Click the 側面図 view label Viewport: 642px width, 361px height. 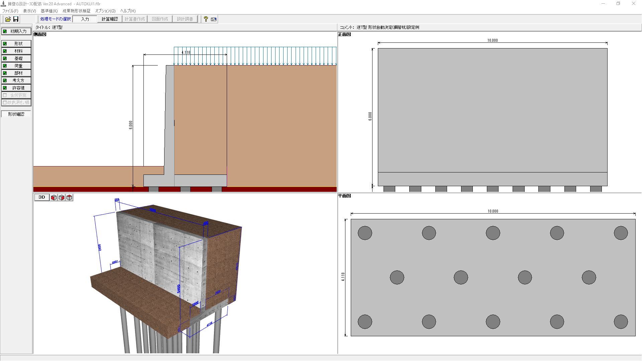40,34
